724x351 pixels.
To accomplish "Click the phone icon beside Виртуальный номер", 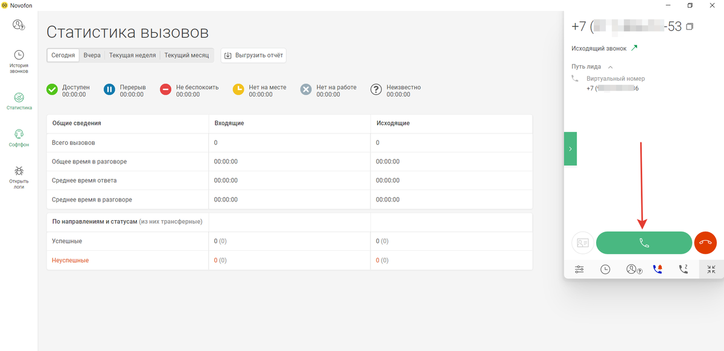I will [x=574, y=78].
